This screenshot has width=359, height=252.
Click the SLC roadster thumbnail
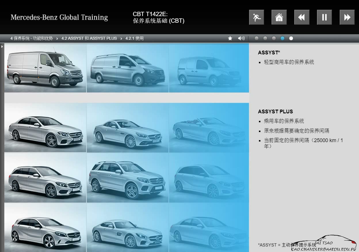click(128, 128)
